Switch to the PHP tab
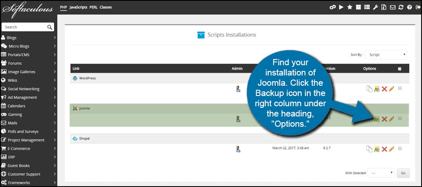Screen dimensions: 422x187 (x=63, y=7)
